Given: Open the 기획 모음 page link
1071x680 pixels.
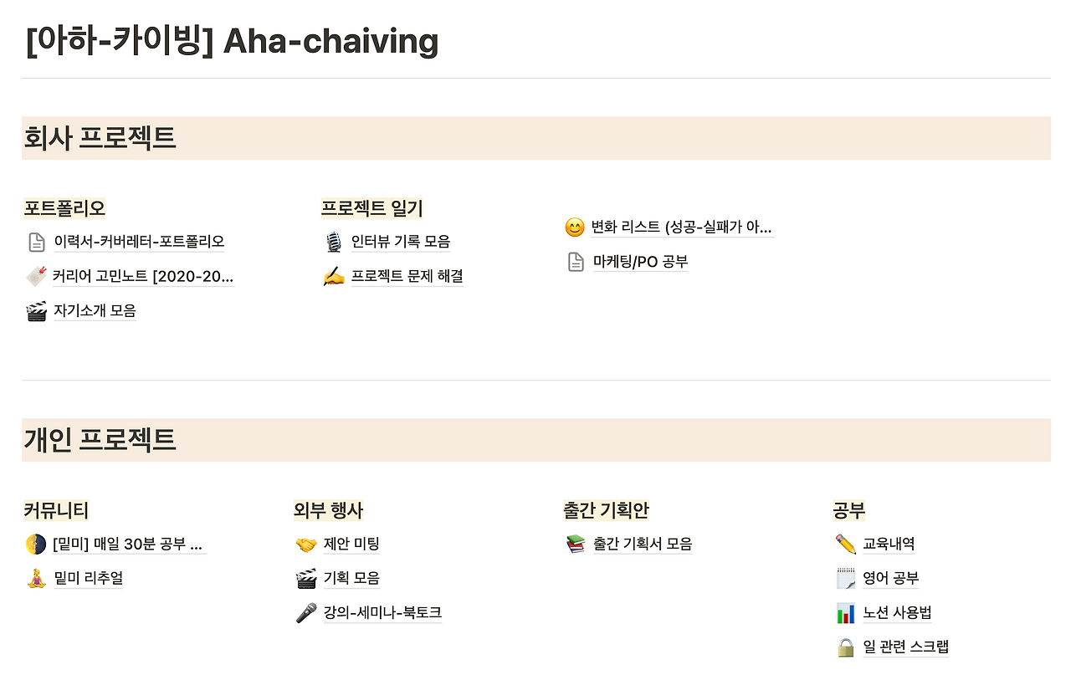Looking at the screenshot, I should point(351,579).
